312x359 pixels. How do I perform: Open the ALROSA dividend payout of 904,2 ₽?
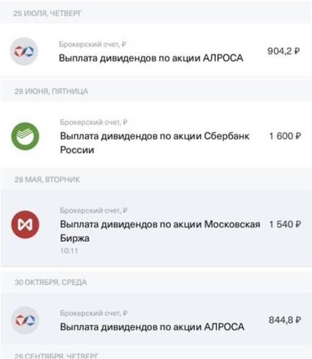click(156, 51)
